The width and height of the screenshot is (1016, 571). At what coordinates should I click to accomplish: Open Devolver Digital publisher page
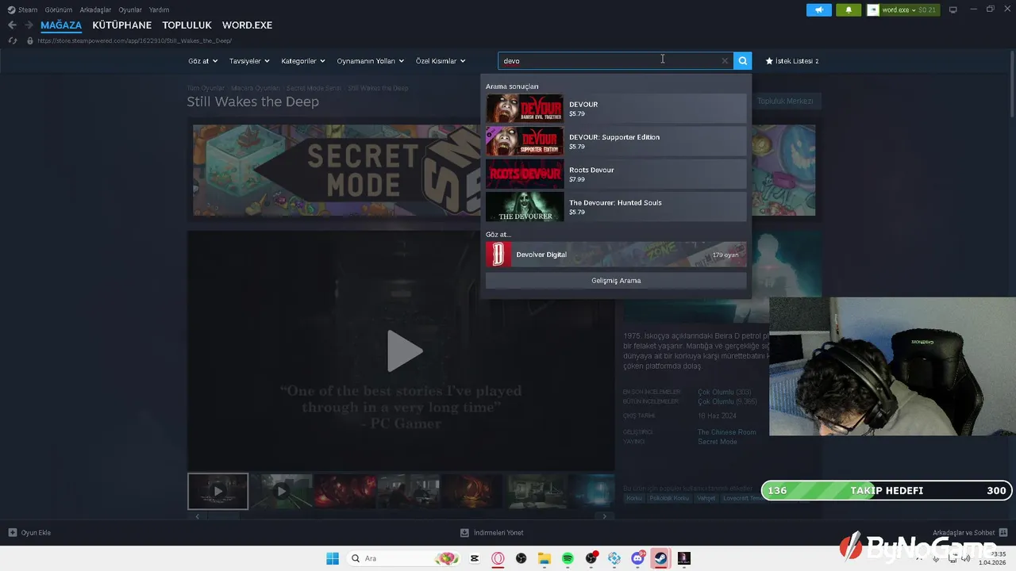[616, 255]
